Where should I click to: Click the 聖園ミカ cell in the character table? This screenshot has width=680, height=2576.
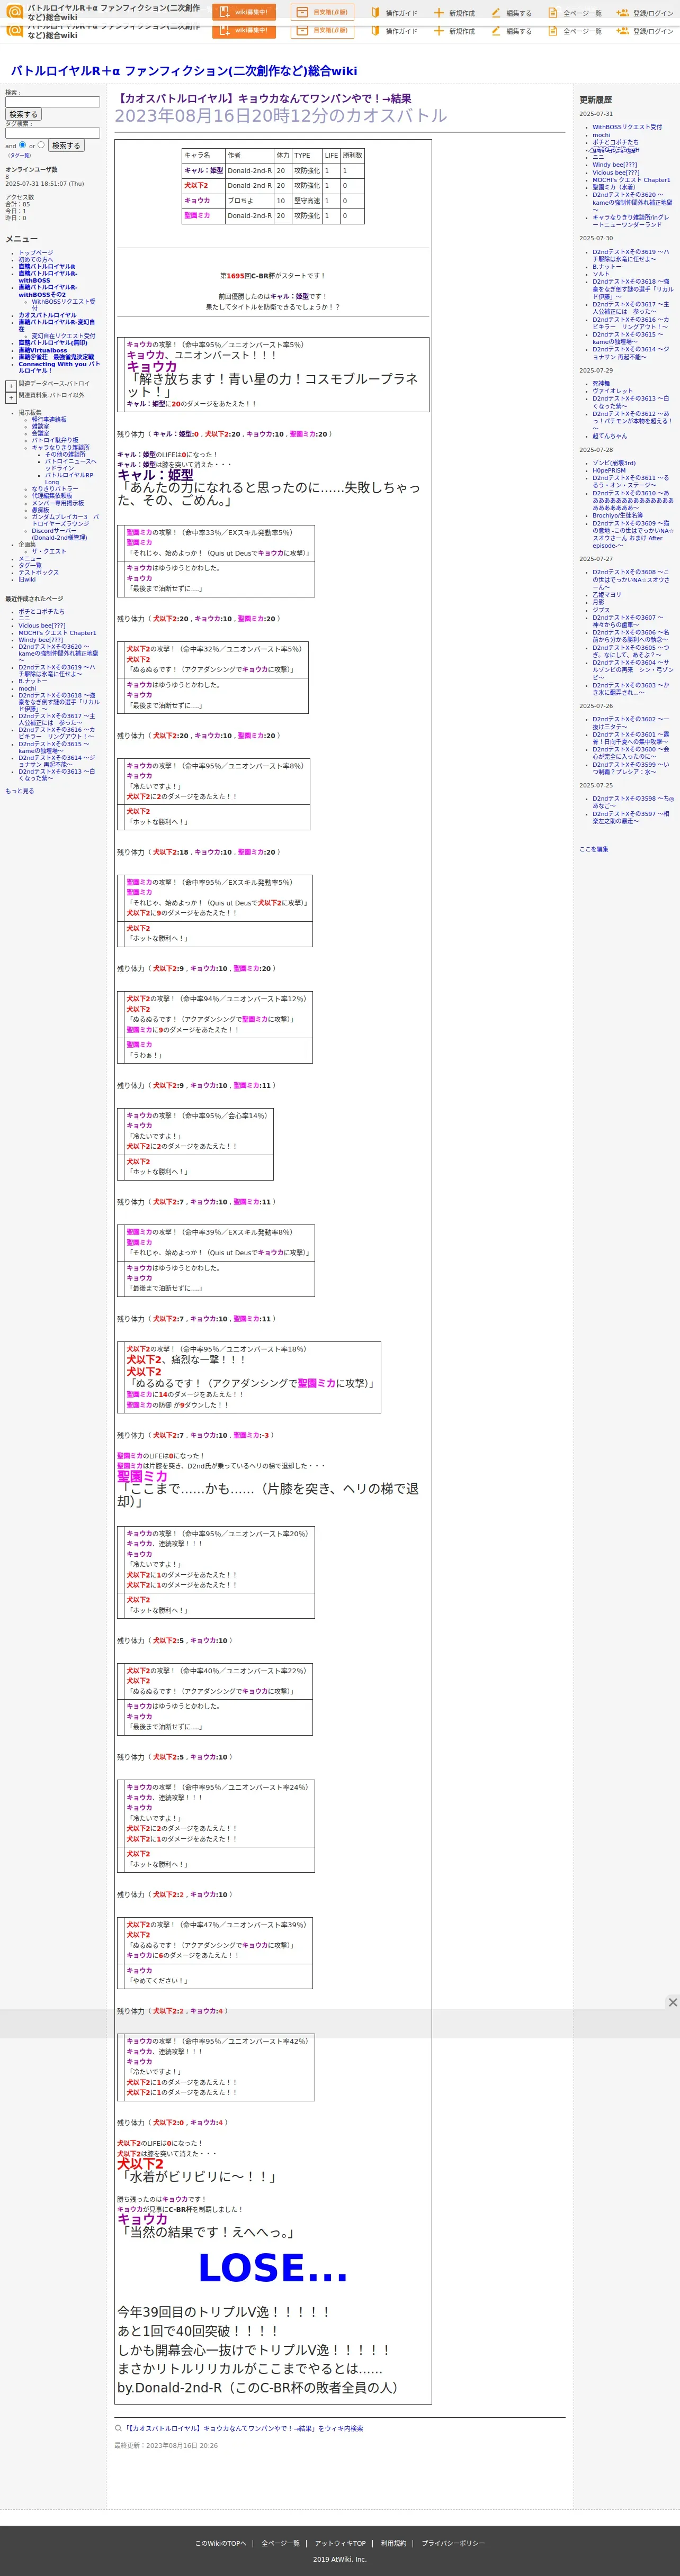tap(203, 216)
